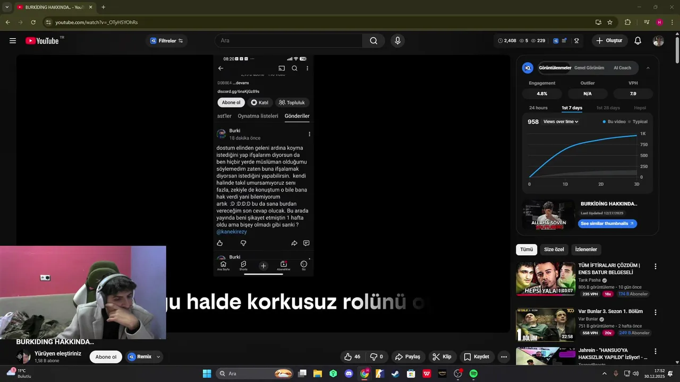The height and width of the screenshot is (382, 680).
Task: Open options for Var Bunlar 3. Sezon video
Action: (x=655, y=312)
